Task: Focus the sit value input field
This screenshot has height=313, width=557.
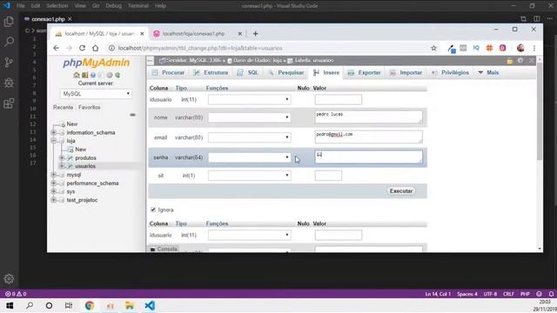Action: pos(328,176)
